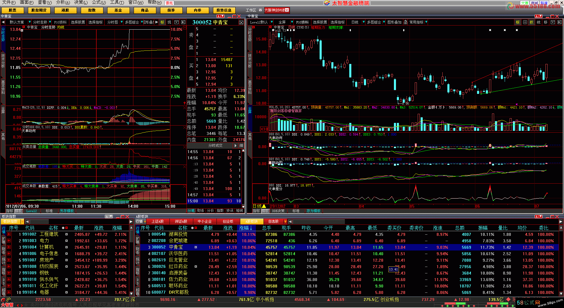The height and width of the screenshot is (308, 564).
Task: Open the 日线 period dropdown arrow
Action: pyautogui.click(x=363, y=22)
